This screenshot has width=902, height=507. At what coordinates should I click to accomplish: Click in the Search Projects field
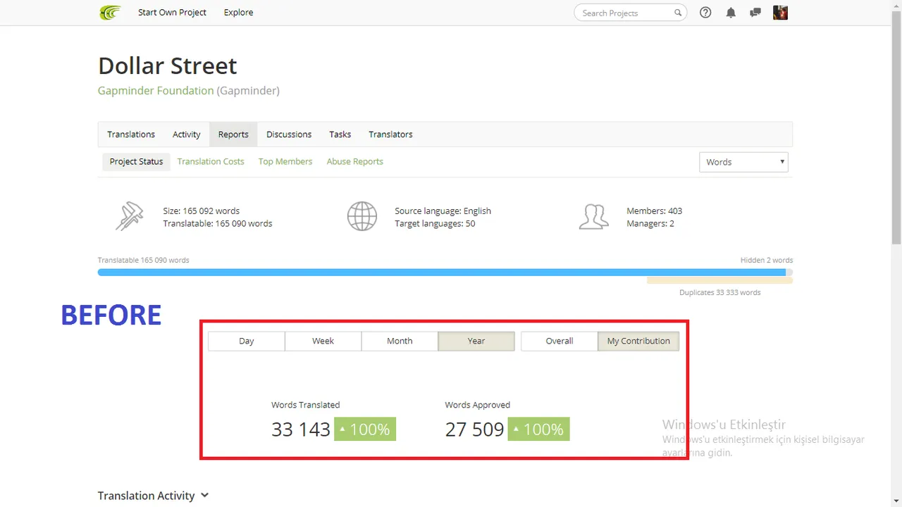pos(631,13)
